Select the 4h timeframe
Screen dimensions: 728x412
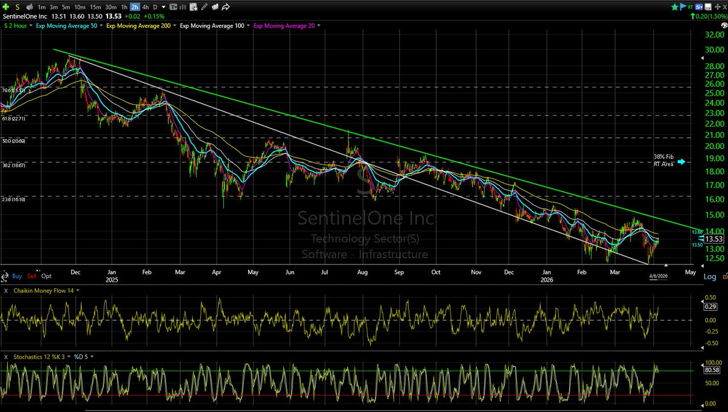pyautogui.click(x=145, y=7)
